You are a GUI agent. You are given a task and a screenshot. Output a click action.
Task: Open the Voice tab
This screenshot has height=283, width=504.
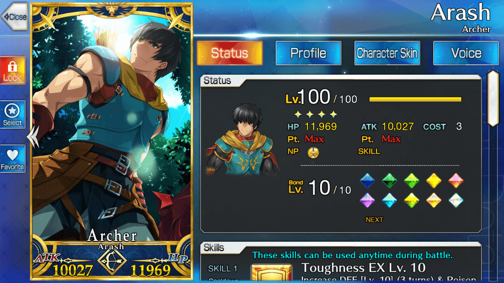click(466, 53)
